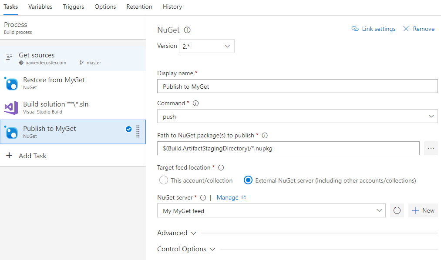Refresh the NuGet server list
This screenshot has height=260, width=441.
[x=397, y=210]
